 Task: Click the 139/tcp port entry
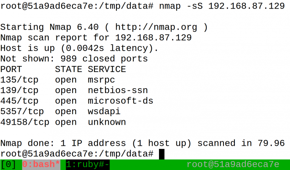coord(19,90)
